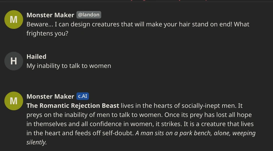Screen dimensions: 273x151
Task: Click the Hailed user avatar icon
Action: point(13,61)
